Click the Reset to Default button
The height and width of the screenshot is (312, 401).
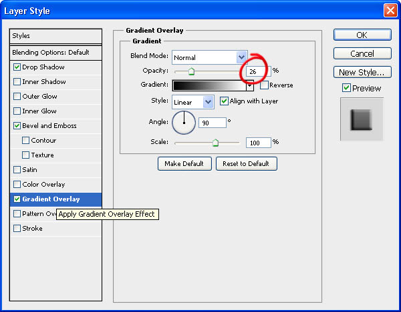coord(246,163)
